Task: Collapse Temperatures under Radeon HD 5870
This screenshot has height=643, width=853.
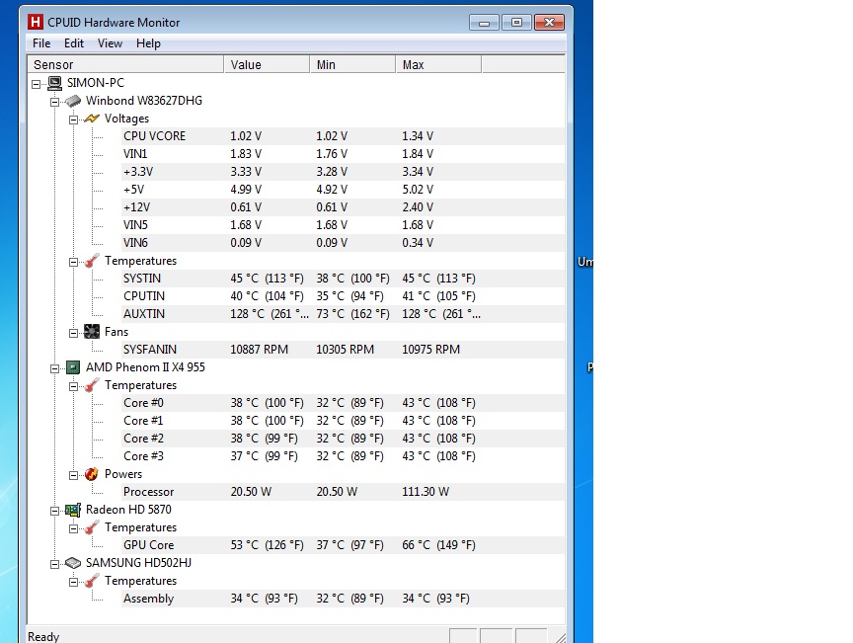Action: click(73, 528)
